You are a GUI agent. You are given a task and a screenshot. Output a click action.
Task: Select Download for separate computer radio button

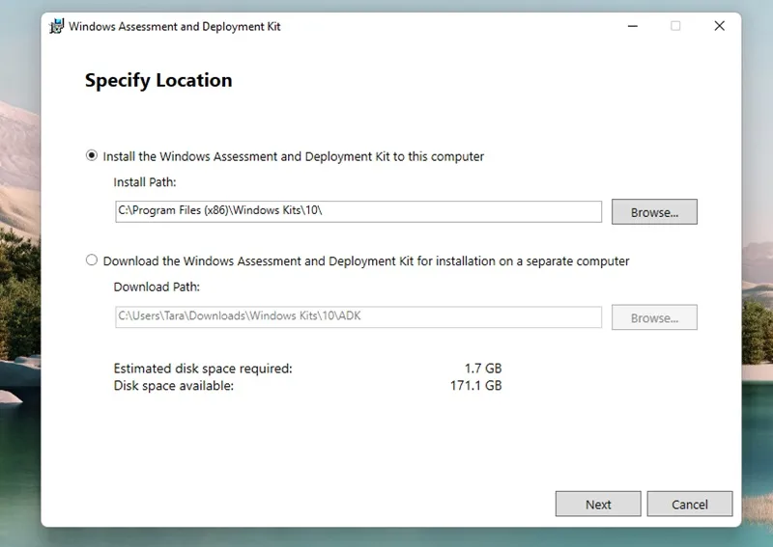pos(92,260)
